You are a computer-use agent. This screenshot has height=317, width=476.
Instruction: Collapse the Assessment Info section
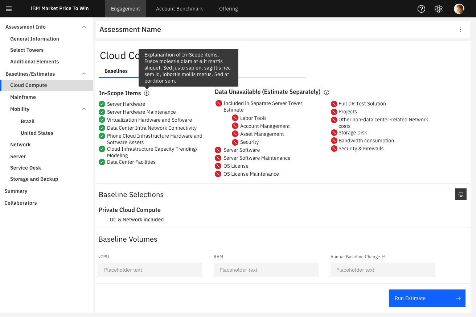point(84,27)
